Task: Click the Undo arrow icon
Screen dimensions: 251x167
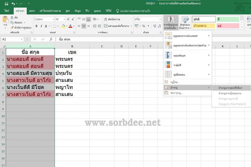Action: coord(13,3)
